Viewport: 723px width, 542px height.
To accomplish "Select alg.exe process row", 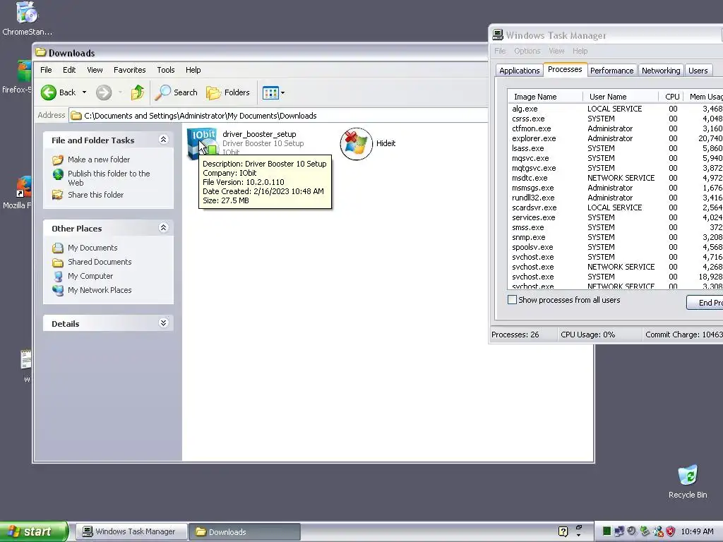I will [x=616, y=109].
